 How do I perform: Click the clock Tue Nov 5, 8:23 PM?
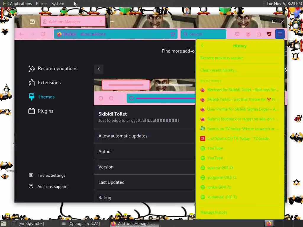click(284, 4)
